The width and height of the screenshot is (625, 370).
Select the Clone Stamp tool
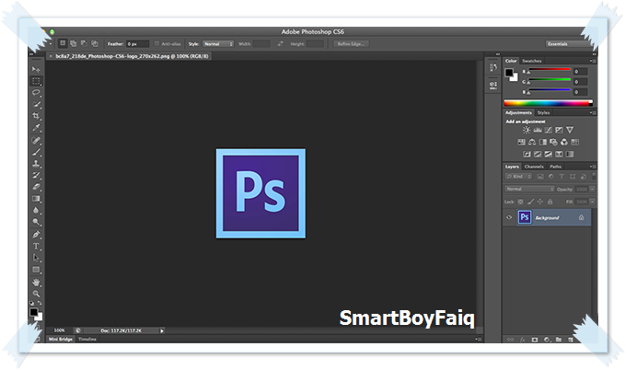click(36, 164)
